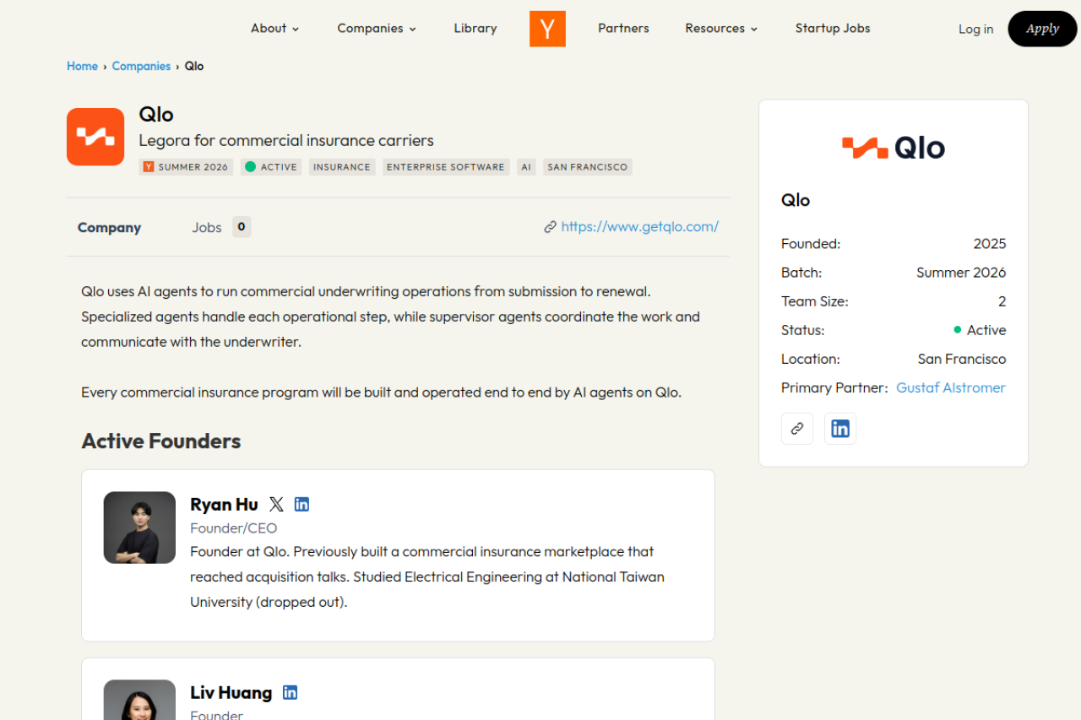1081x720 pixels.
Task: Click the Jobs count badge showing 0
Action: tap(242, 227)
